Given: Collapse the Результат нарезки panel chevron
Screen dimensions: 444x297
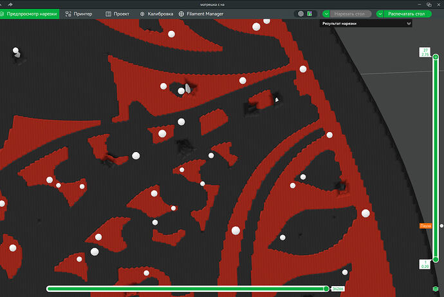Looking at the screenshot, I should (409, 24).
